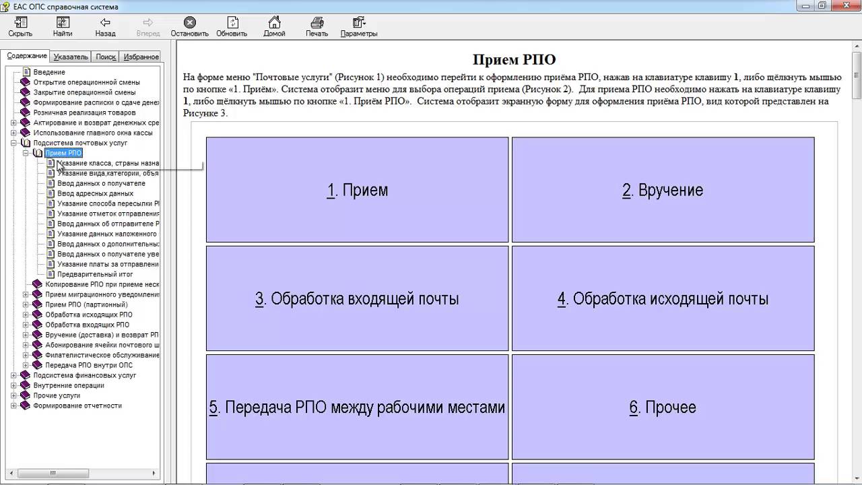Click the book icon for Обработка исходящих РПО
Screen dimensions: 862x485
click(x=38, y=315)
